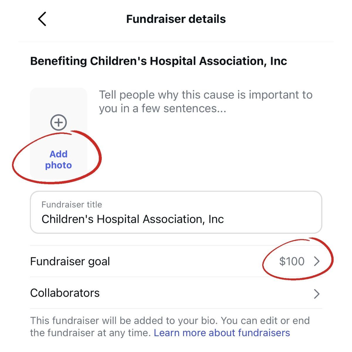Screen dimensions: 352x352
Task: Focus the cause description text area
Action: [210, 133]
